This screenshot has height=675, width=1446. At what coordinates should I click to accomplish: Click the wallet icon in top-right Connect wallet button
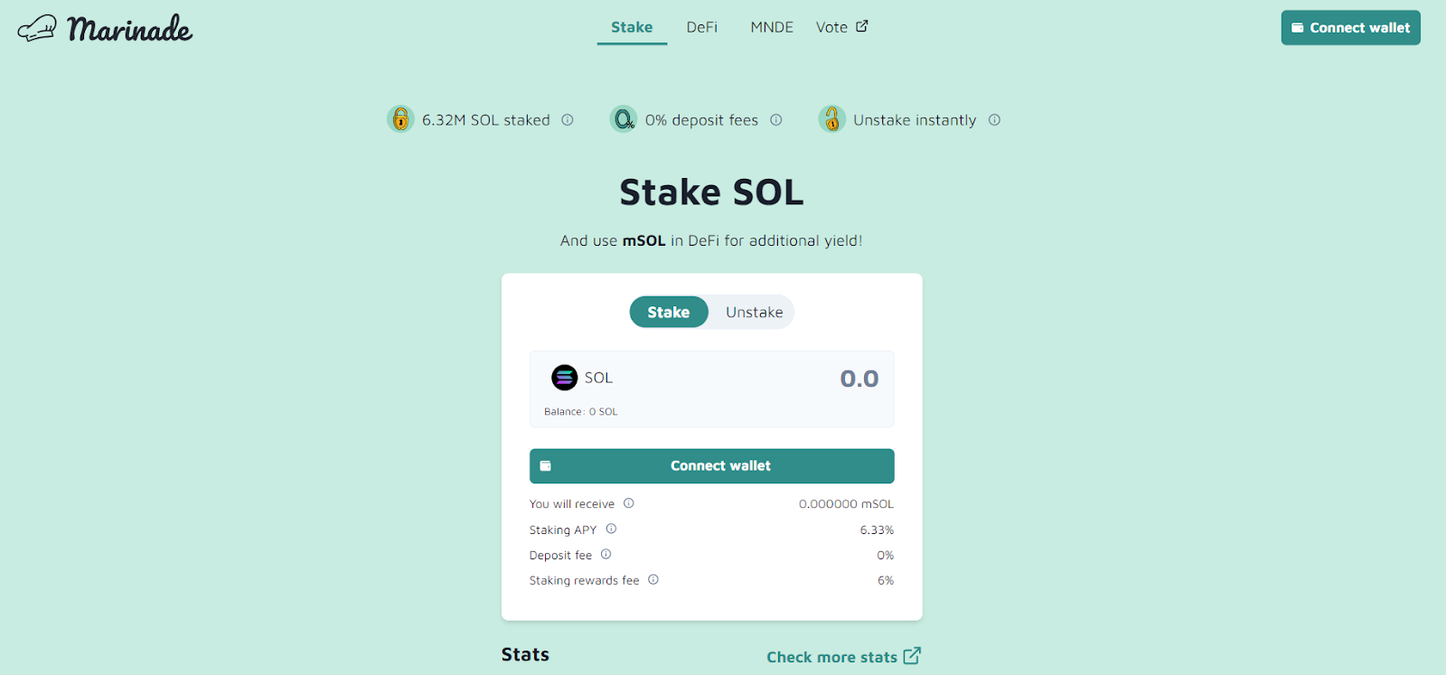pyautogui.click(x=1298, y=28)
